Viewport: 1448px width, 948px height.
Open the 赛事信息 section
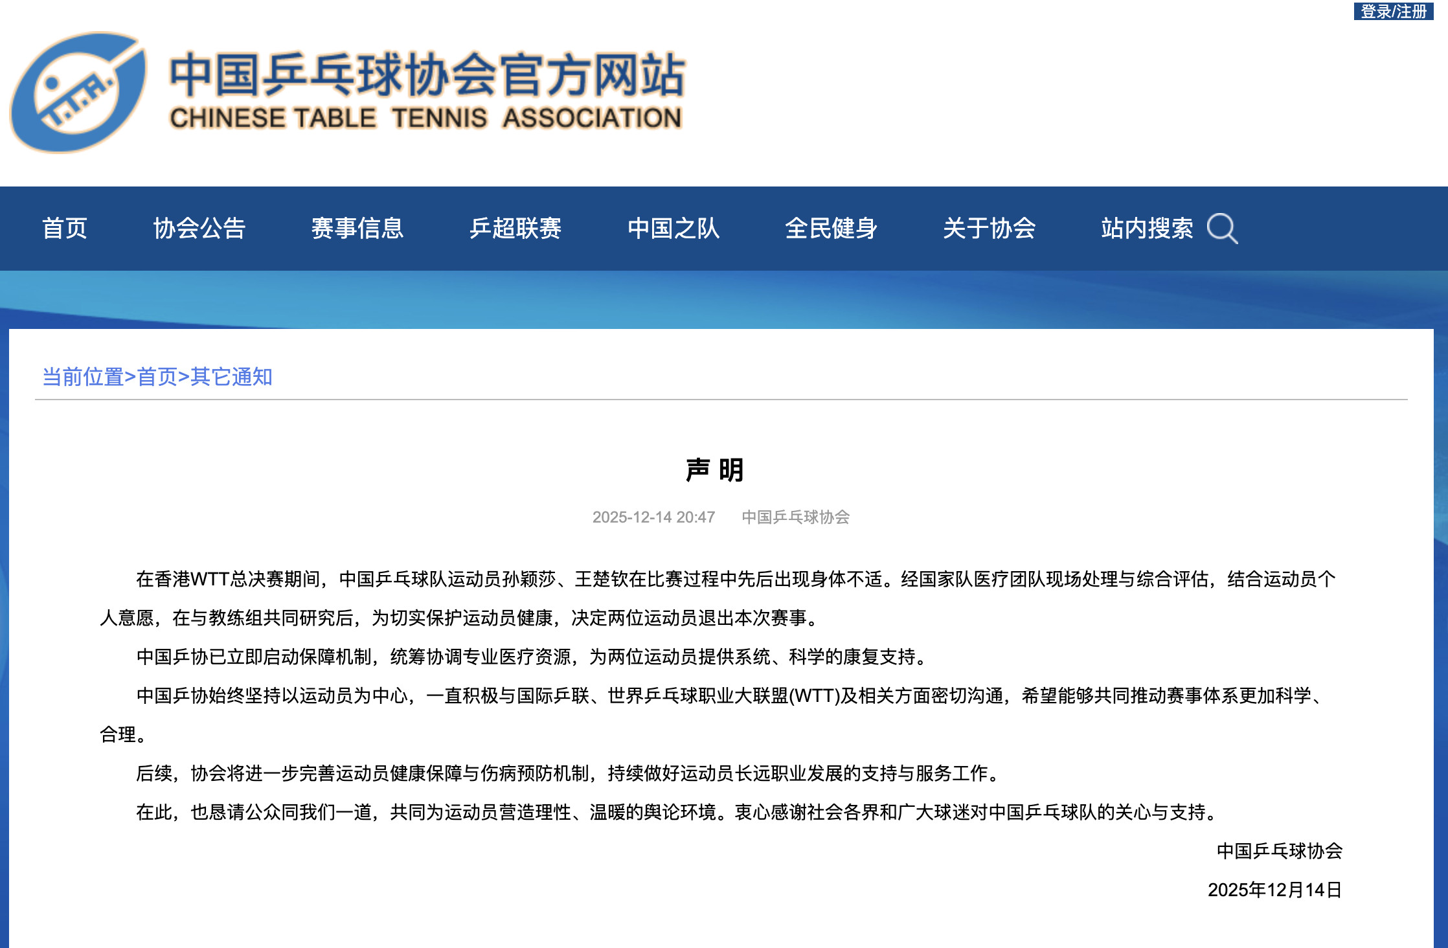[357, 228]
